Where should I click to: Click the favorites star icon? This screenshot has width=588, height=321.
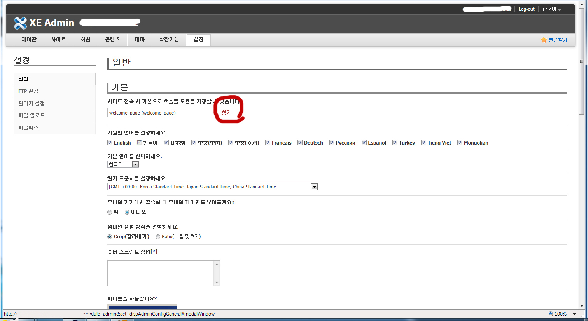point(544,40)
